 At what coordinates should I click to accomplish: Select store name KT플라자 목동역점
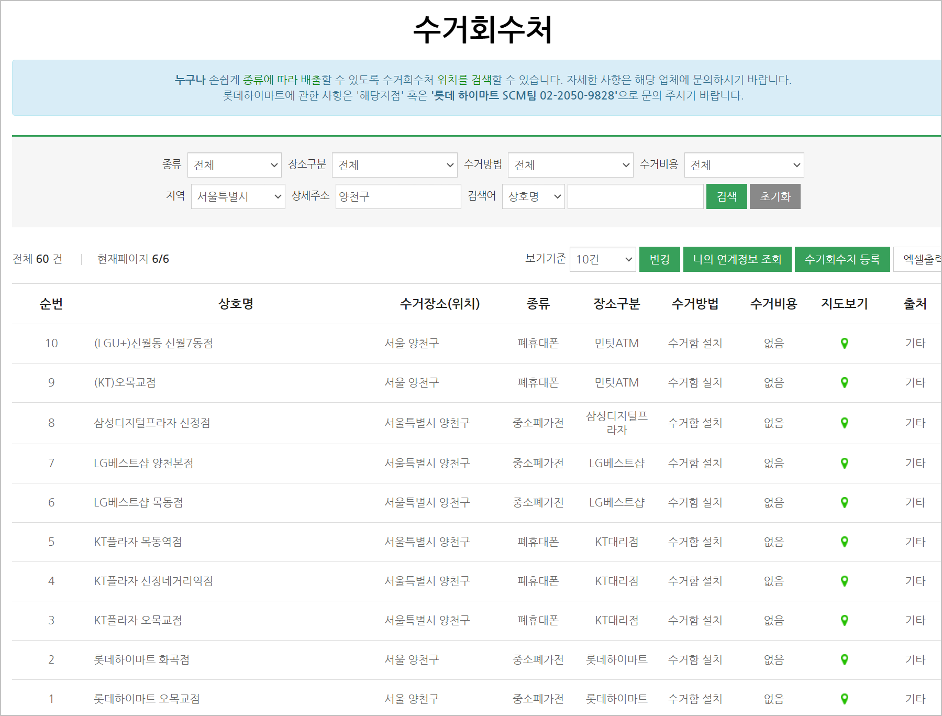click(x=138, y=542)
